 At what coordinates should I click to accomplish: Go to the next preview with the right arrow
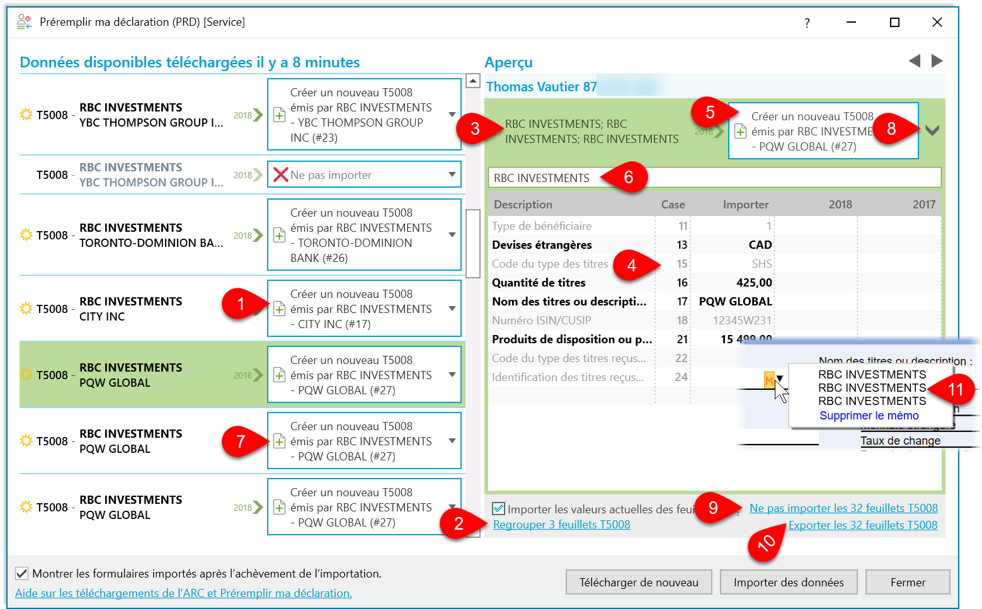[937, 60]
